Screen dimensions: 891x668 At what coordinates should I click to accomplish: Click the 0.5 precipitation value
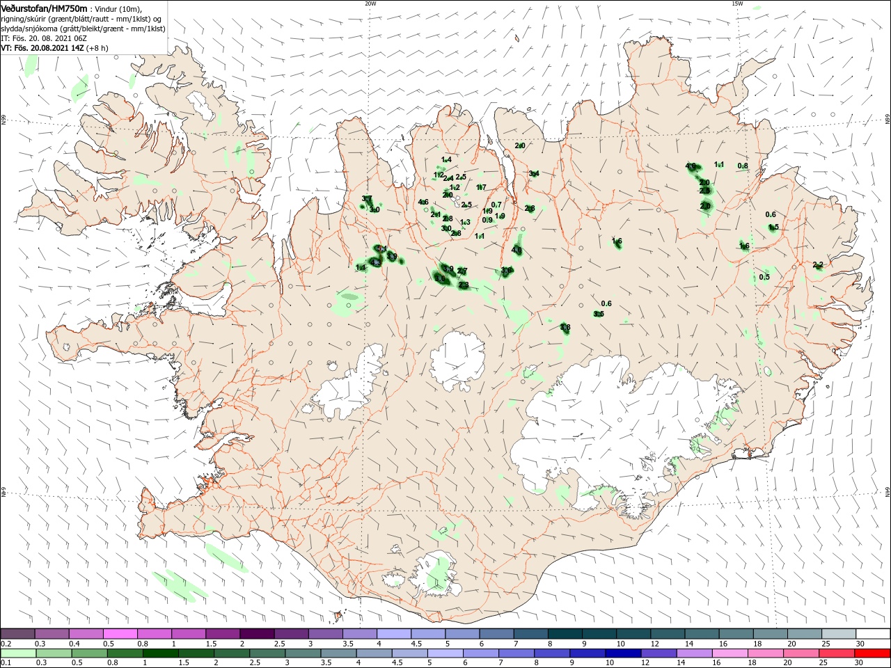tap(764, 278)
